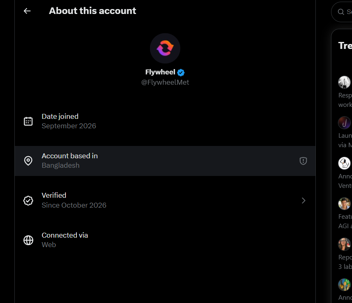Click the search magnifier icon
This screenshot has width=352, height=303.
coord(341,12)
